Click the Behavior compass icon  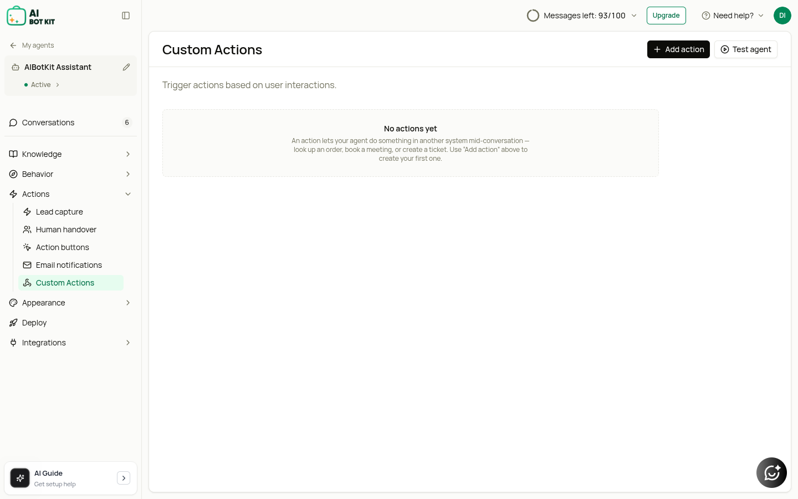tap(13, 174)
